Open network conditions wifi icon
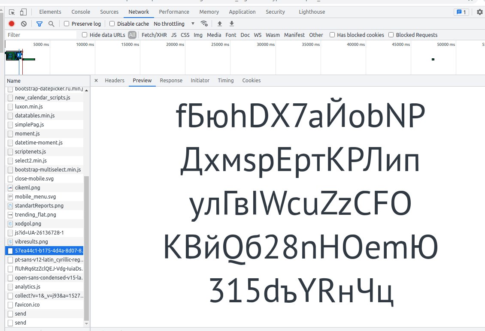Image resolution: width=485 pixels, height=331 pixels. 204,24
